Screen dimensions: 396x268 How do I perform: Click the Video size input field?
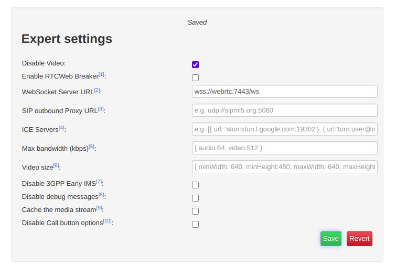285,166
